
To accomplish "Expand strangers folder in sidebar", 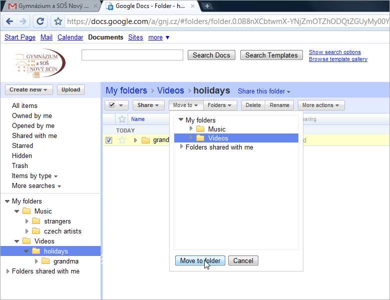I will pos(27,221).
